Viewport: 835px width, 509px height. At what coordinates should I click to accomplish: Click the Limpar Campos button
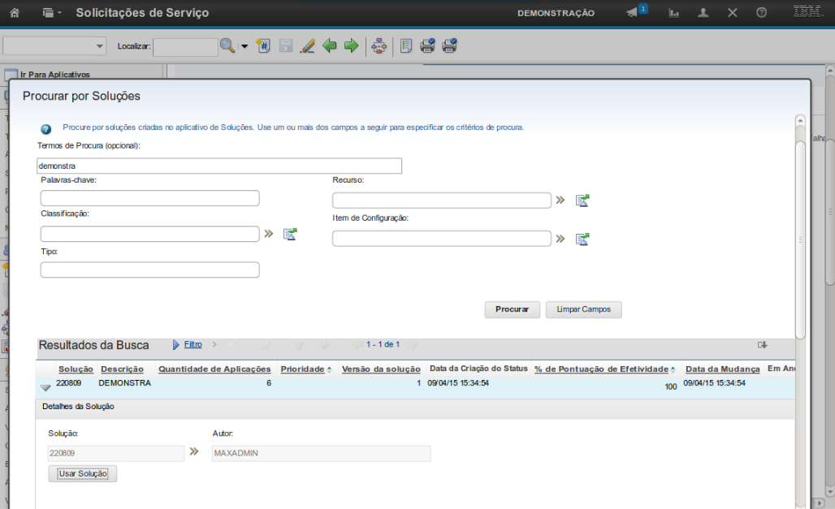click(x=583, y=309)
